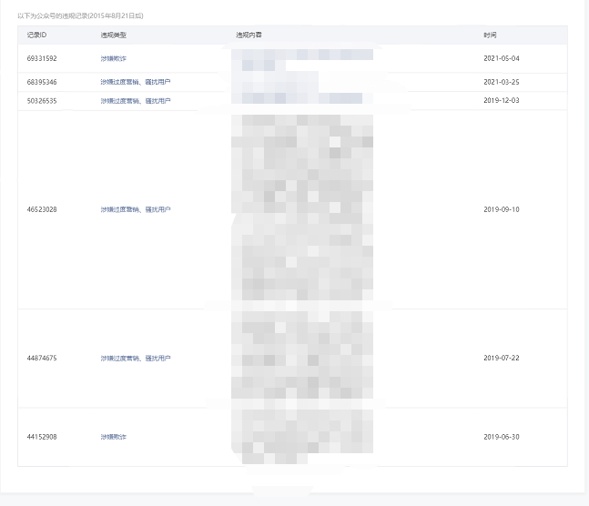589x506 pixels.
Task: Click violation type link for record 44874675
Action: click(136, 359)
